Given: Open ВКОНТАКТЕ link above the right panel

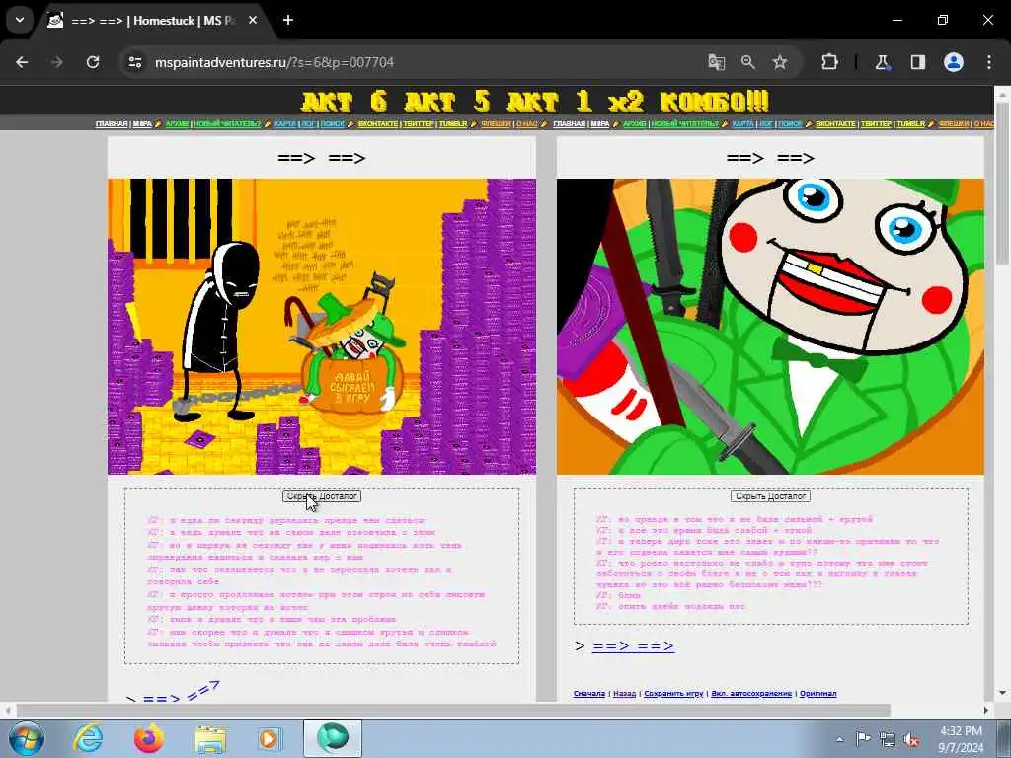Looking at the screenshot, I should [835, 123].
